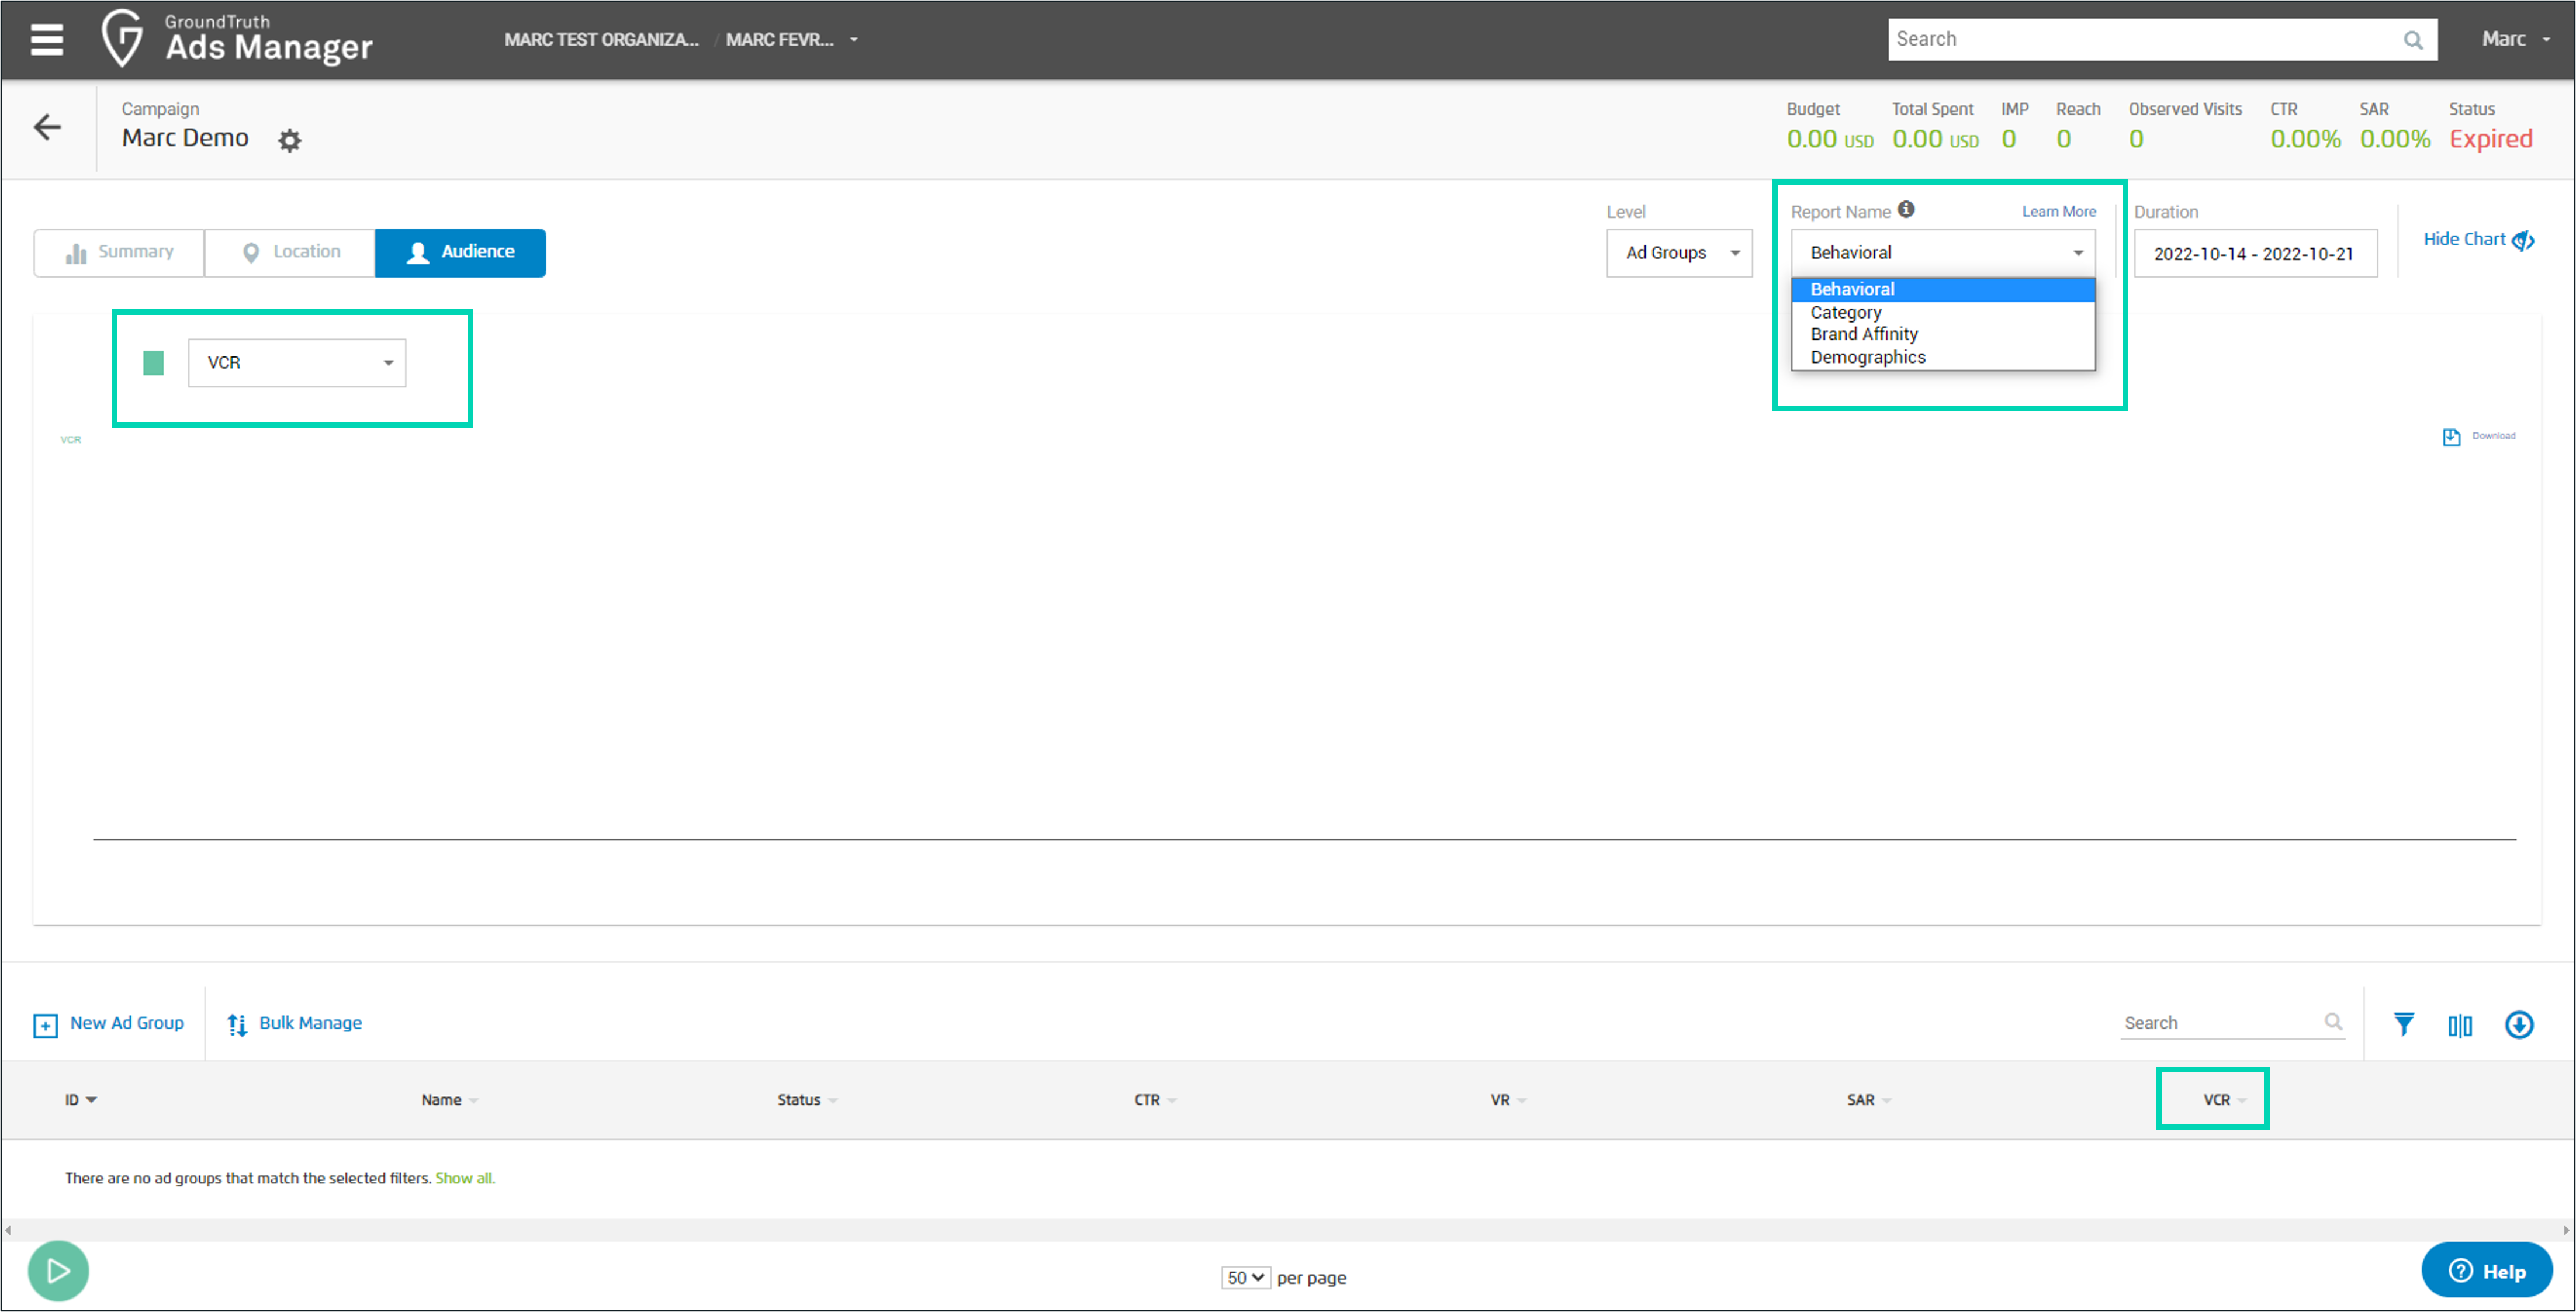
Task: Sort the table by VCR column
Action: [x=2224, y=1100]
